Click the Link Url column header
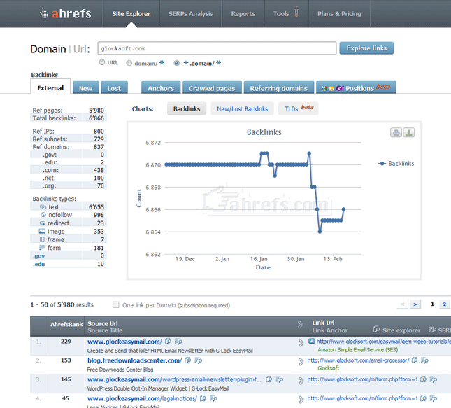 click(x=323, y=323)
